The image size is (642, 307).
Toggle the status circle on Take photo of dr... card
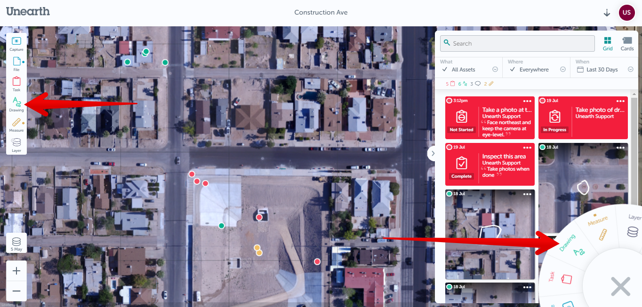tap(542, 101)
